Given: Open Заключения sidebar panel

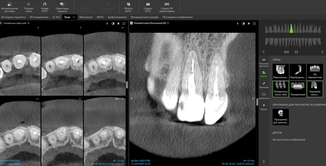Looking at the screenshot, I should tap(264, 96).
